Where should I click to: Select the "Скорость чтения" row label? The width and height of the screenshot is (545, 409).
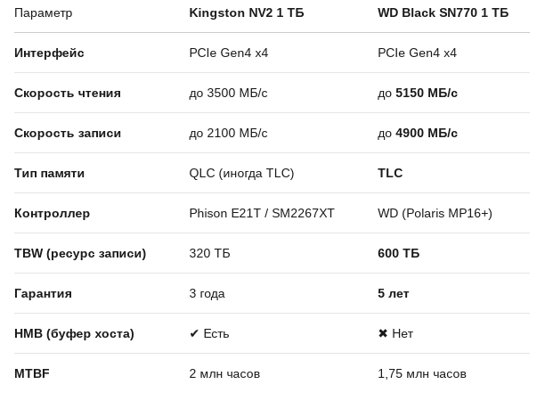point(68,93)
